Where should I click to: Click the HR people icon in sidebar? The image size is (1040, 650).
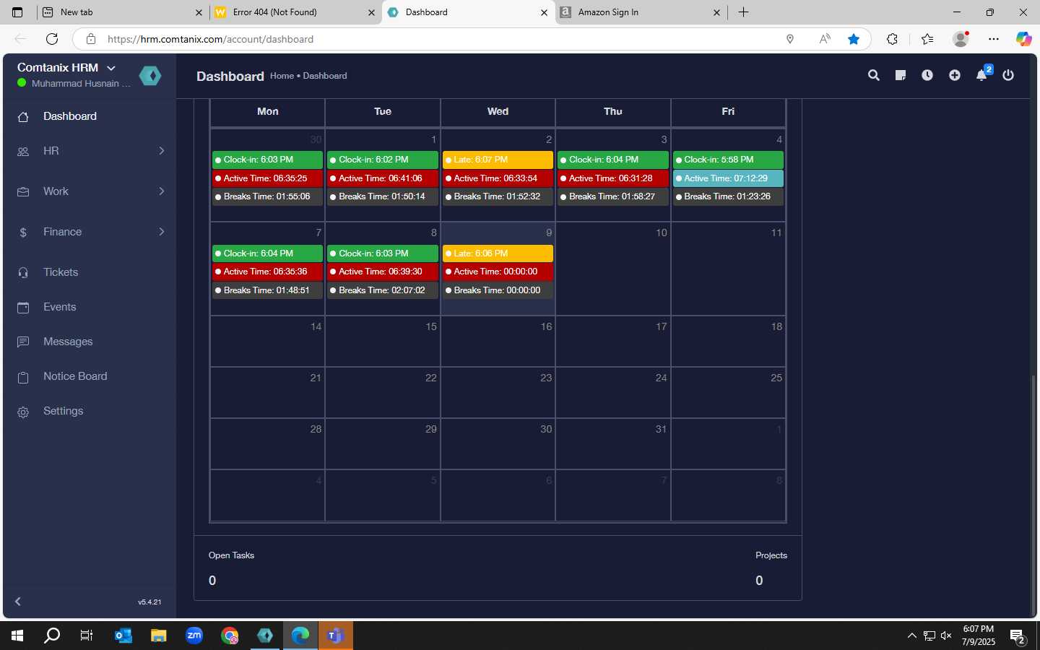(23, 151)
